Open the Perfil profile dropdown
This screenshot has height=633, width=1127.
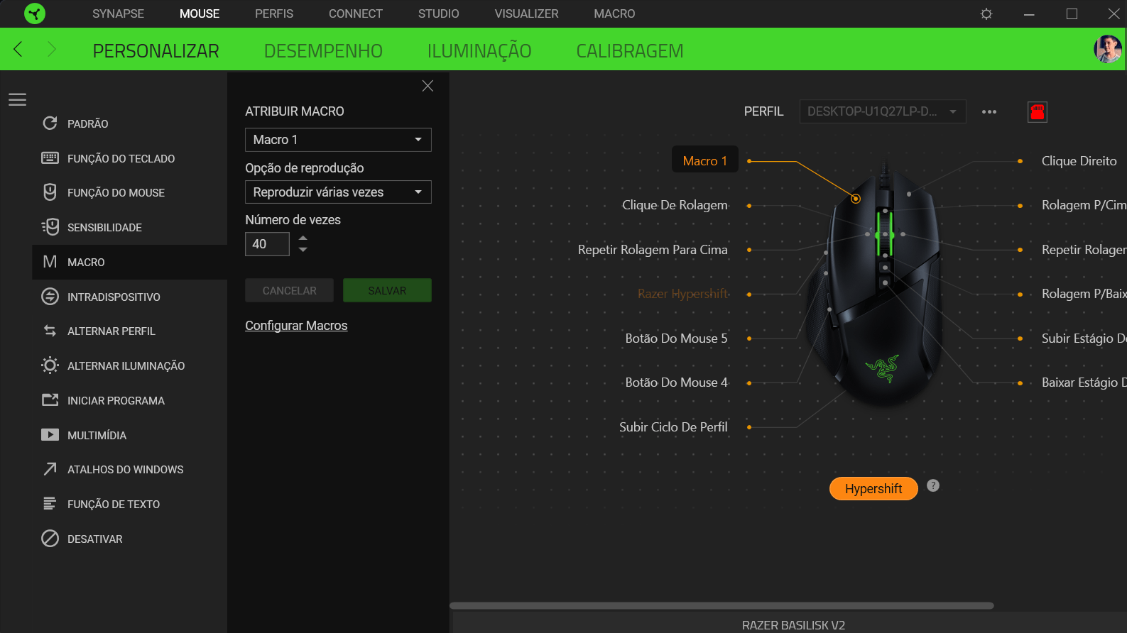883,111
